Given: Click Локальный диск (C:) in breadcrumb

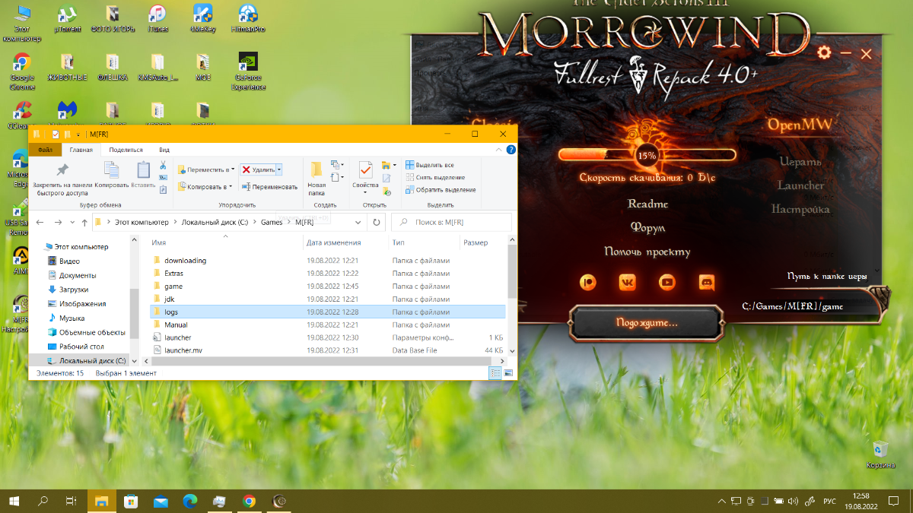Looking at the screenshot, I should (x=214, y=222).
